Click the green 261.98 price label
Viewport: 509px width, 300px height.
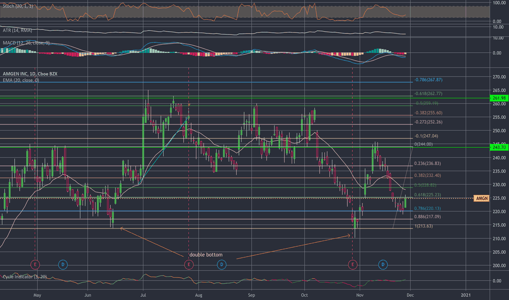click(x=499, y=98)
